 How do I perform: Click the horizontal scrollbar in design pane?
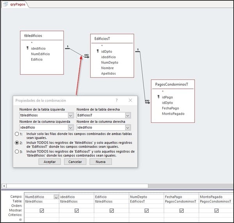tap(78, 186)
